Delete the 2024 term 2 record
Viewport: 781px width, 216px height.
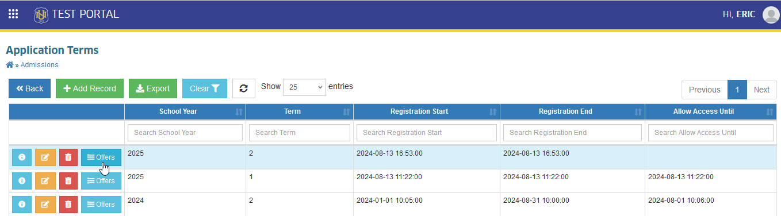click(x=68, y=204)
